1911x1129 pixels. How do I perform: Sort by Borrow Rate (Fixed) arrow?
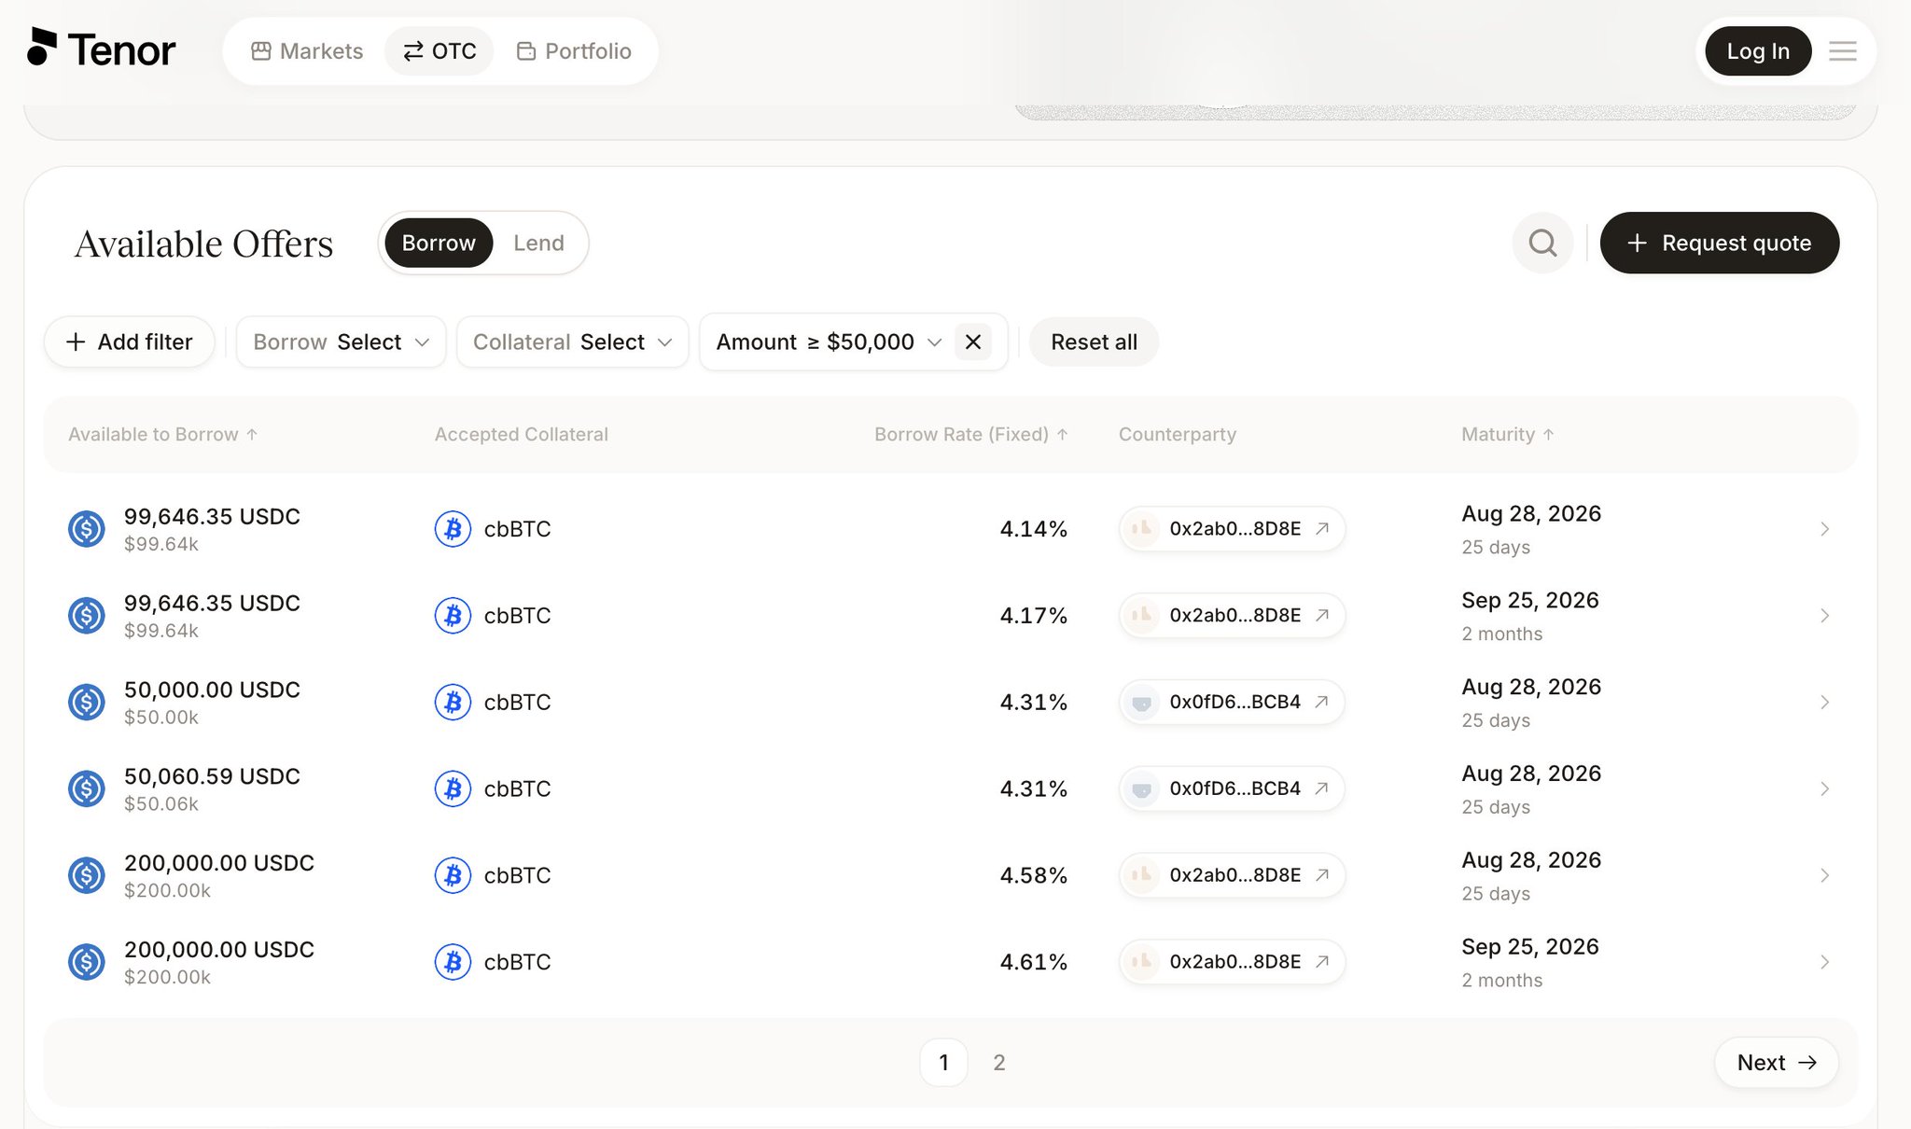1062,435
